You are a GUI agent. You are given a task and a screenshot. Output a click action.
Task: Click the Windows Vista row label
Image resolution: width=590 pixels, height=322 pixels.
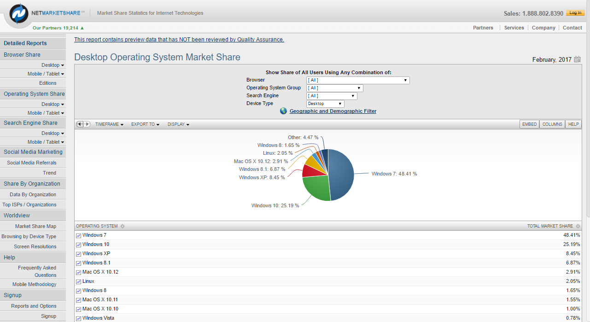click(99, 318)
